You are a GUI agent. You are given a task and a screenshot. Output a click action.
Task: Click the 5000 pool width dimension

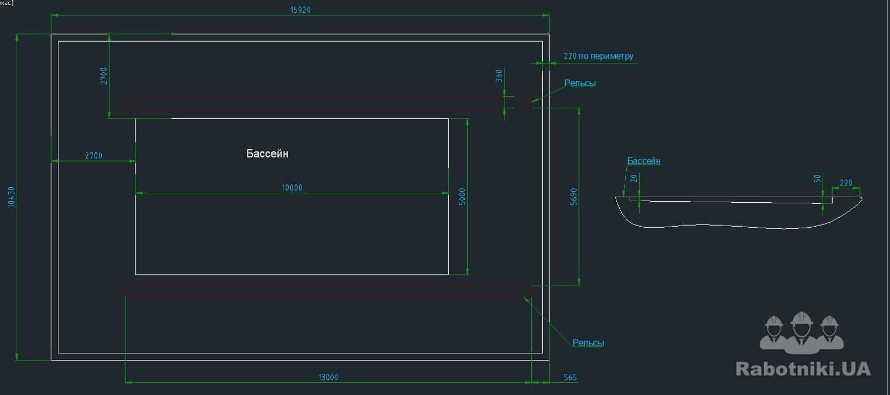(x=462, y=197)
